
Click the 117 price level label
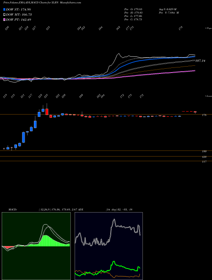[204, 162]
